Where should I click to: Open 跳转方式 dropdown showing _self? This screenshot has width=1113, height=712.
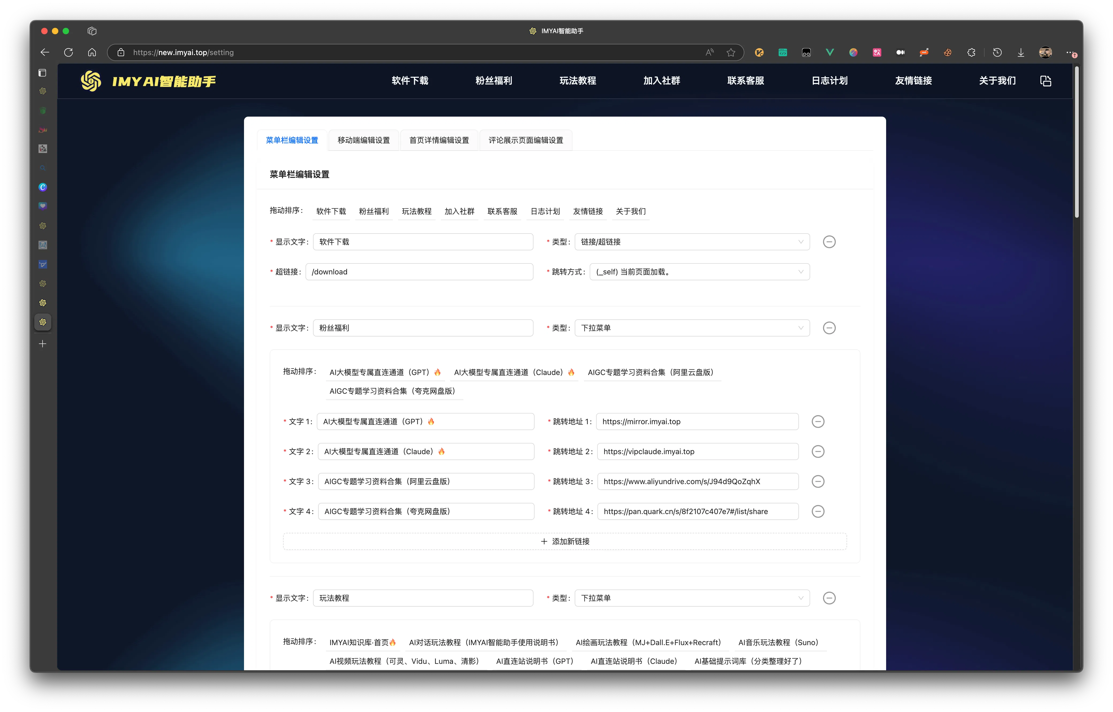(x=699, y=272)
